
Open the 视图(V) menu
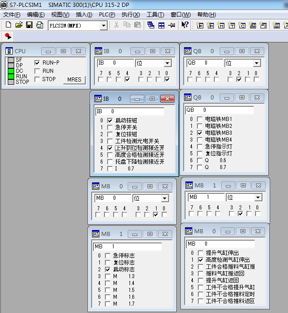point(60,15)
